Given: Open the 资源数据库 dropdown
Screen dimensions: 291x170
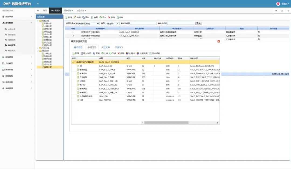Looking at the screenshot, I should tap(88, 23).
